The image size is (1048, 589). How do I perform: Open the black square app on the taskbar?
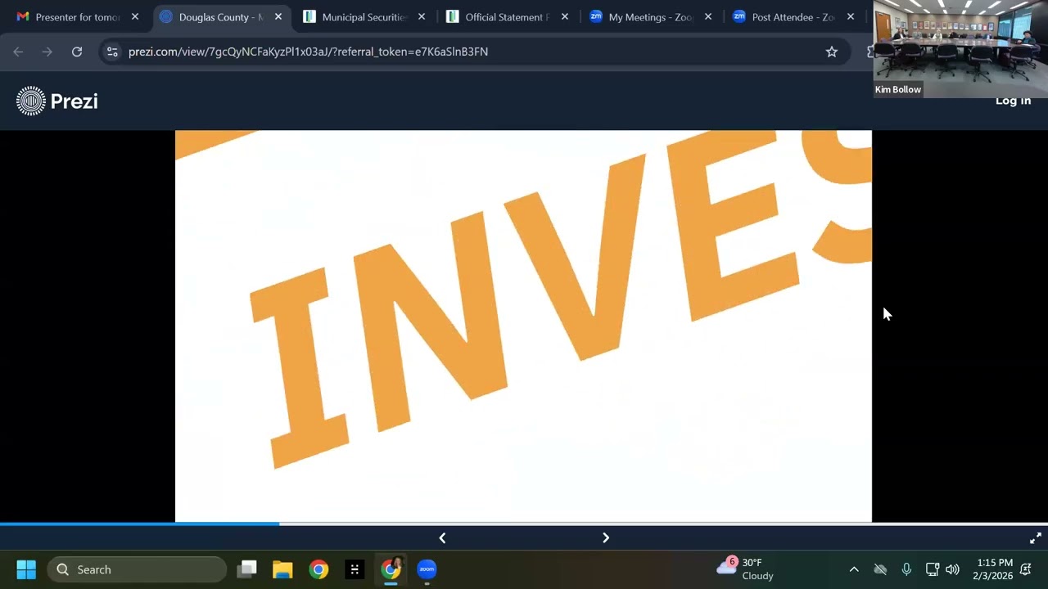click(355, 569)
